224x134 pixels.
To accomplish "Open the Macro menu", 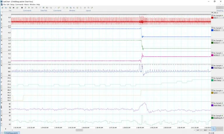I will [x=27, y=4].
